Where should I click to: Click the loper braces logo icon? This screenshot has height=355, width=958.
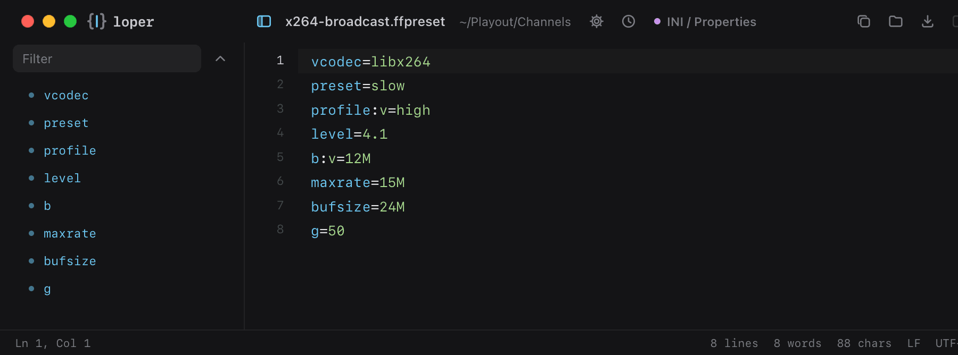97,21
